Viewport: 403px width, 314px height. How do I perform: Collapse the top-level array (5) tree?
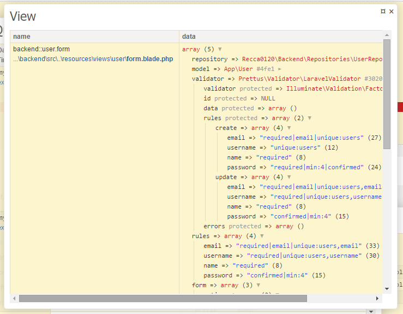click(x=220, y=49)
